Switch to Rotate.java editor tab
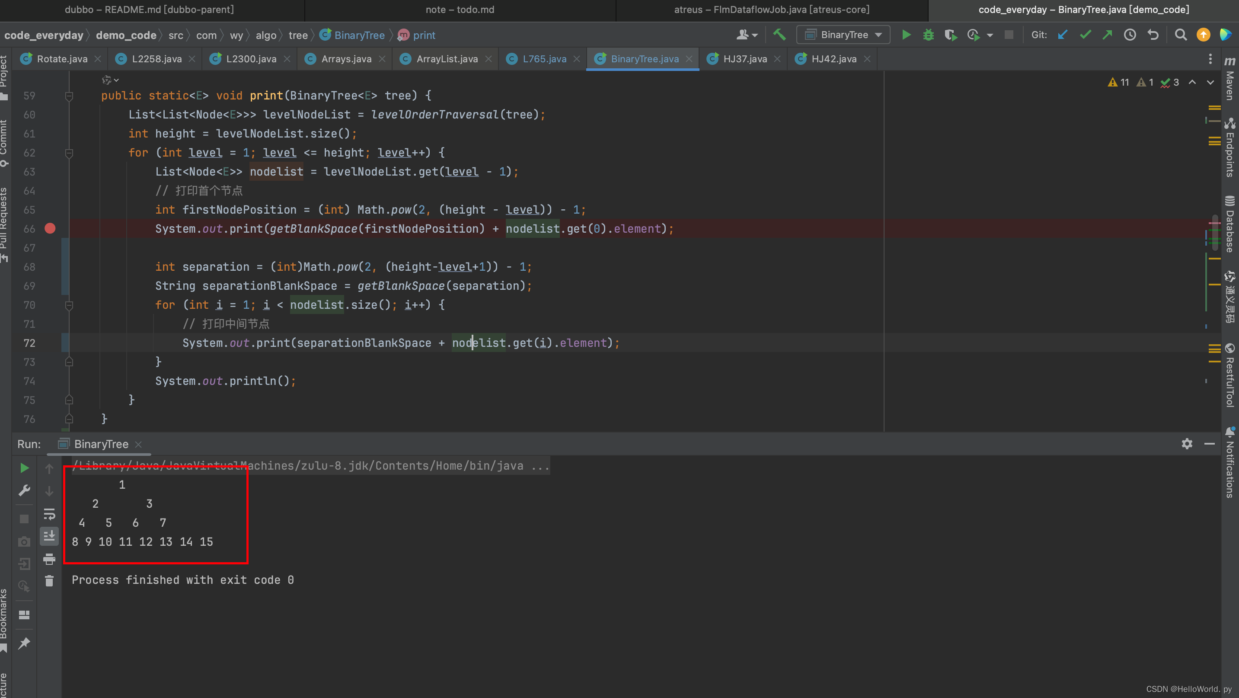 (61, 59)
